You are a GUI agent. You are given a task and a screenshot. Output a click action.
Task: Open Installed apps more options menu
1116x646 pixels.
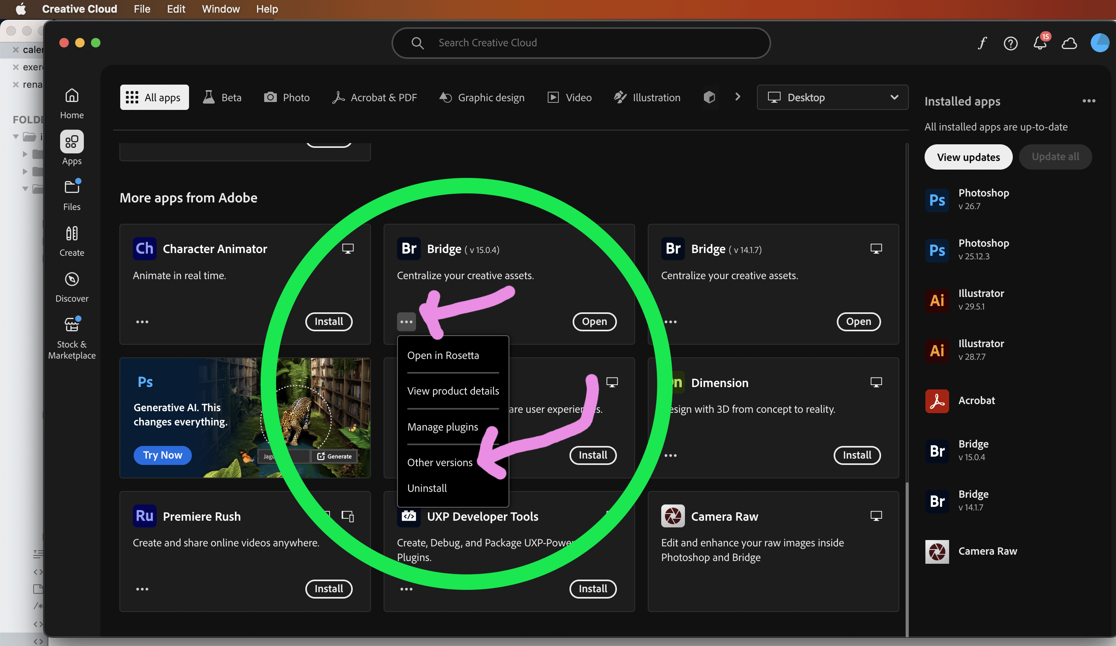[1089, 101]
